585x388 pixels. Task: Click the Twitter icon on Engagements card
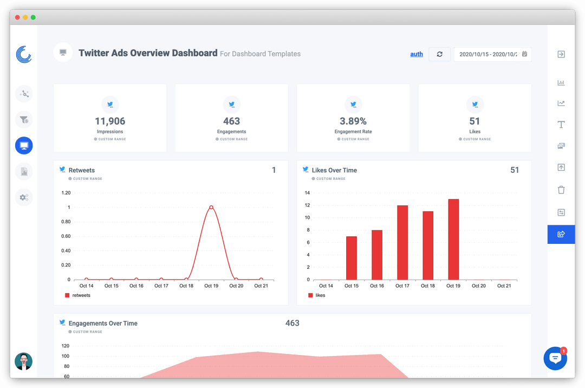coord(232,105)
